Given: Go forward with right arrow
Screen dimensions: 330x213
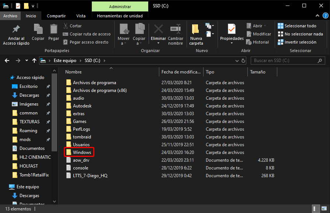Looking at the screenshot, I should (18, 61).
